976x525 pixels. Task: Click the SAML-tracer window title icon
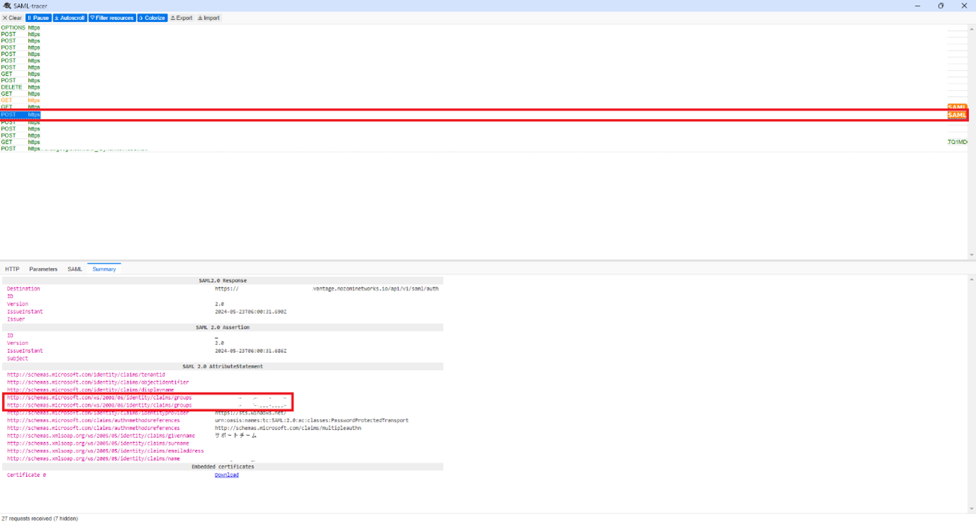pos(7,6)
